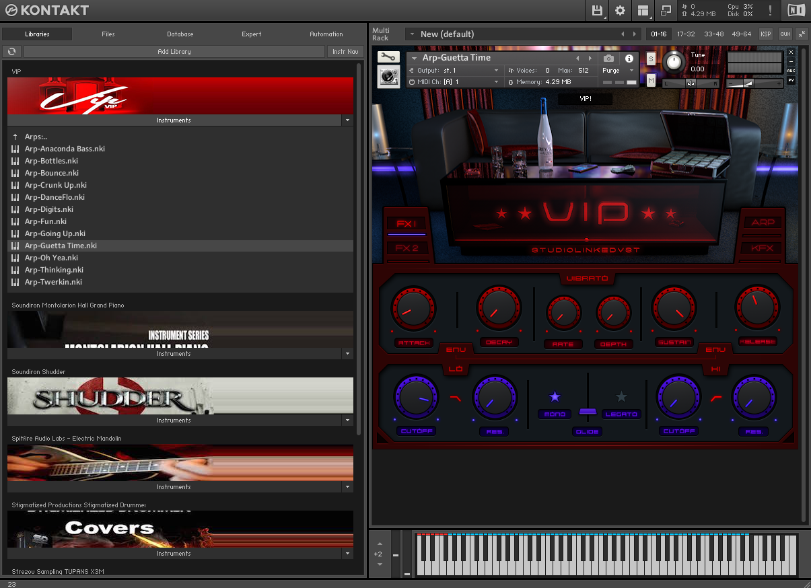Select rack page 17-32

(686, 34)
